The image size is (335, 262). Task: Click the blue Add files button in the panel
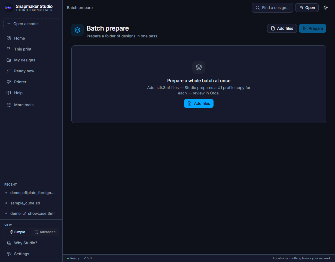pyautogui.click(x=199, y=103)
